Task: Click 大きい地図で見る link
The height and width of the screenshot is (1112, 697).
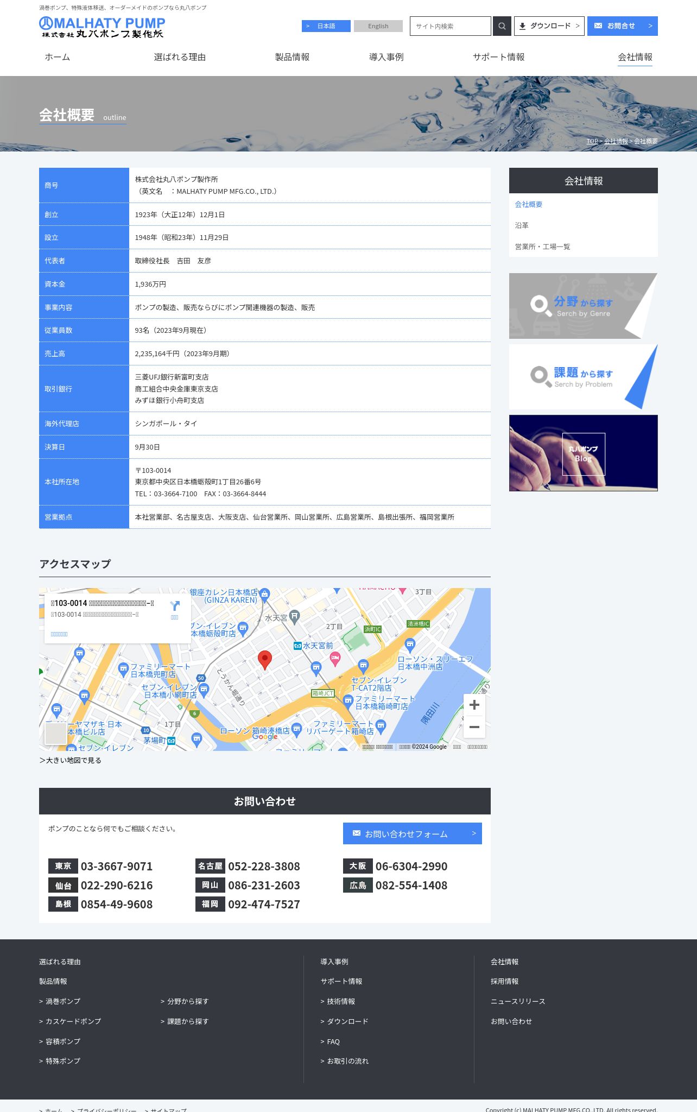Action: [x=71, y=760]
